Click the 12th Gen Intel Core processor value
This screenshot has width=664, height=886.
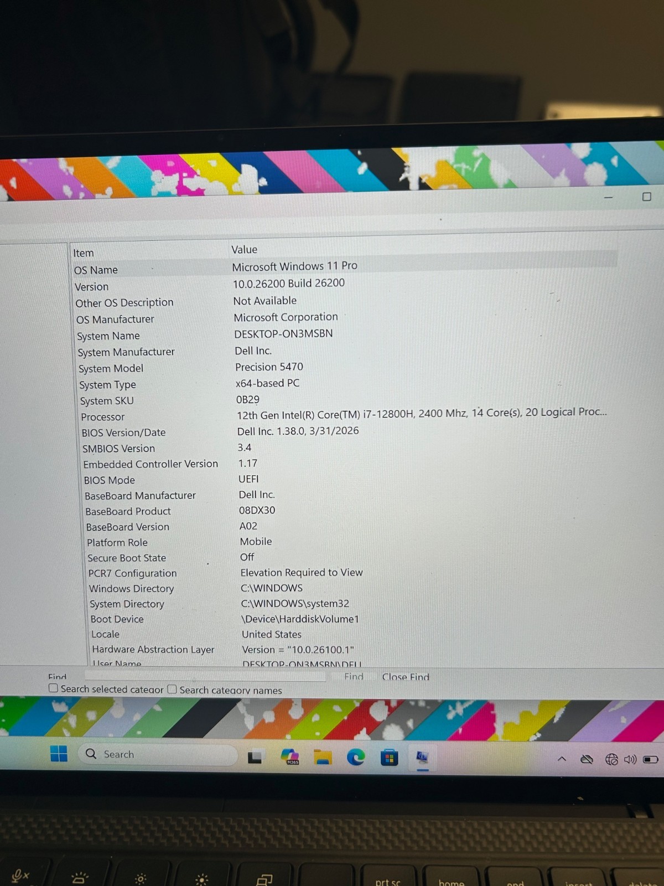click(422, 413)
